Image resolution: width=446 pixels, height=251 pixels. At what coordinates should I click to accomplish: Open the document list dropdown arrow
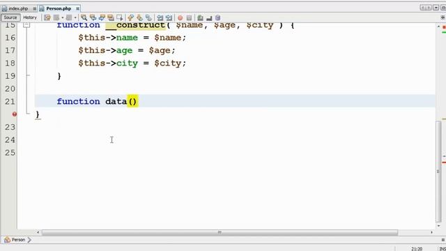coord(436,8)
